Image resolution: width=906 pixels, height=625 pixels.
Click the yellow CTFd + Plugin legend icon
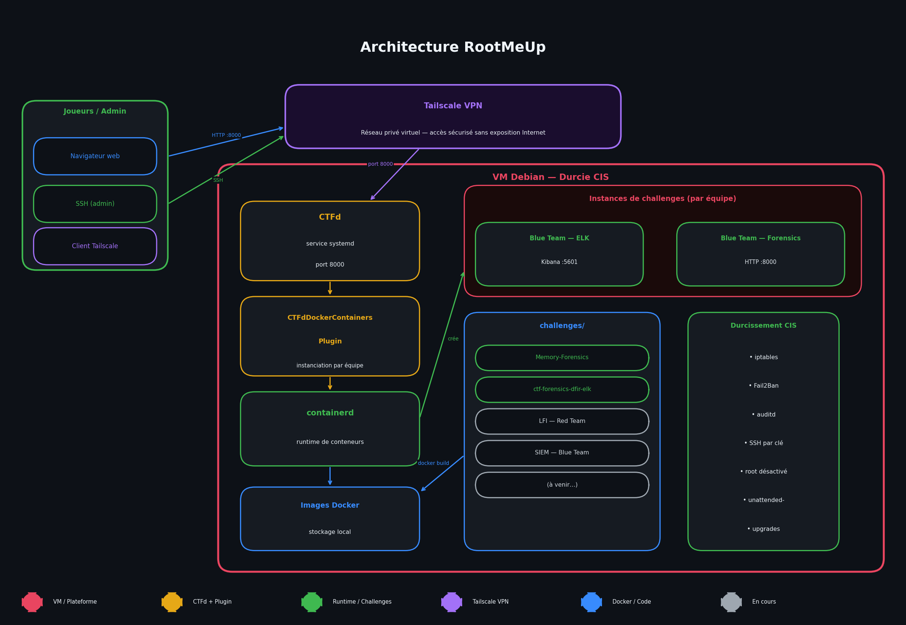click(172, 602)
